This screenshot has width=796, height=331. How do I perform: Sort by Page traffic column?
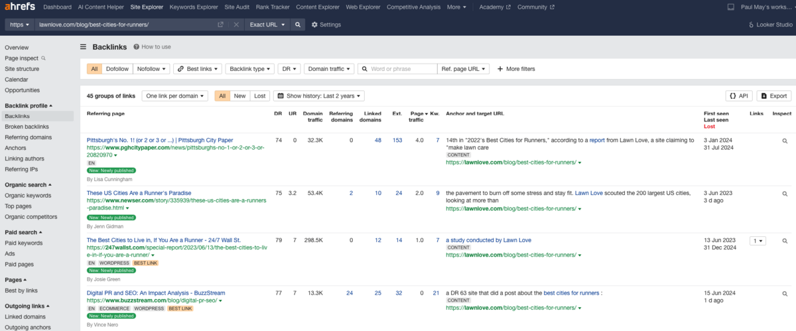[x=417, y=117]
